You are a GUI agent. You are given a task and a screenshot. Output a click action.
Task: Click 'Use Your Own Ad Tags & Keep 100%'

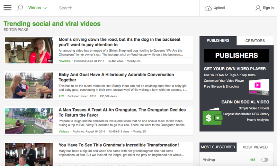[x=230, y=75]
